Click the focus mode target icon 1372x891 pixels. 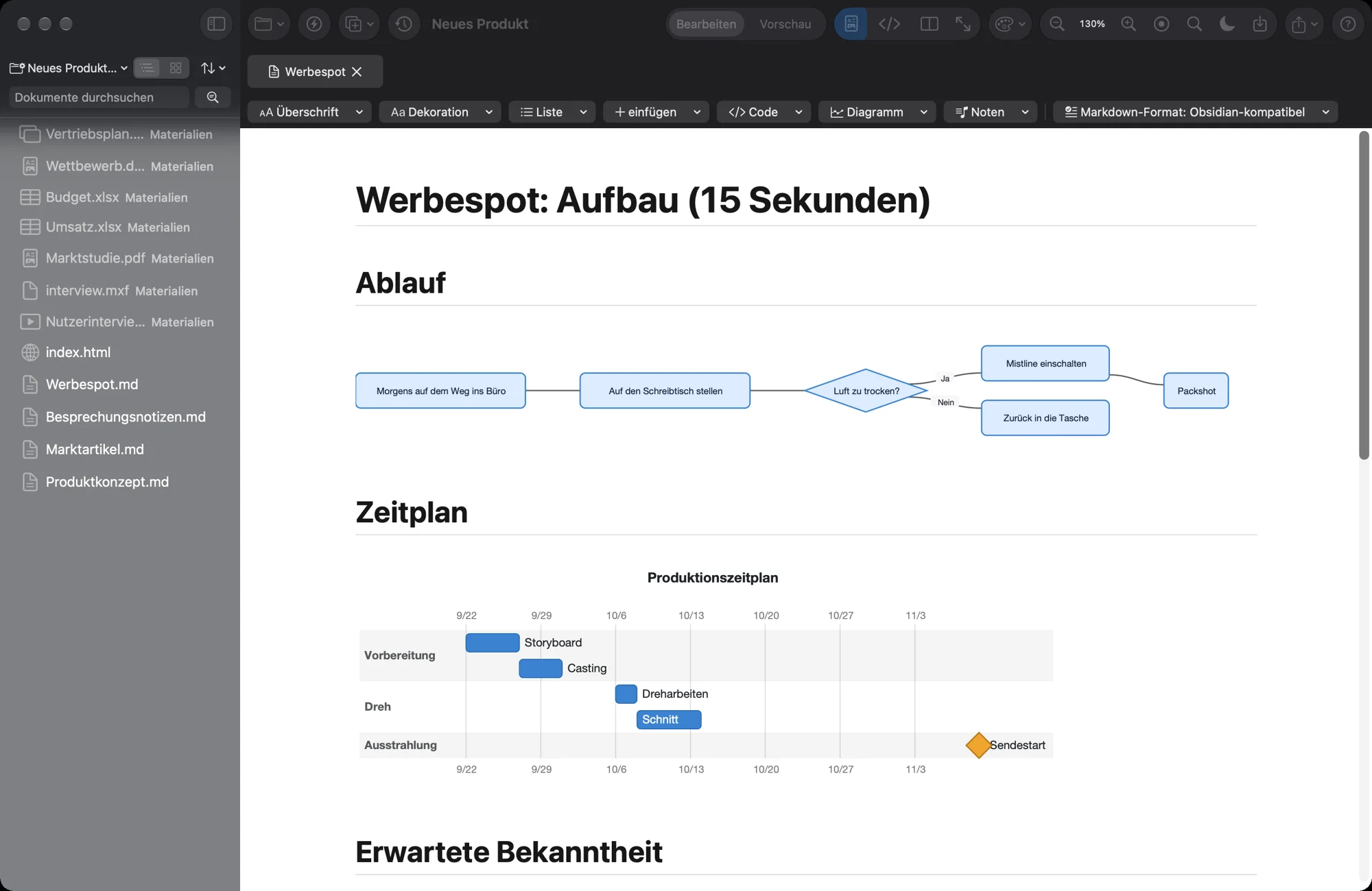(x=1161, y=24)
